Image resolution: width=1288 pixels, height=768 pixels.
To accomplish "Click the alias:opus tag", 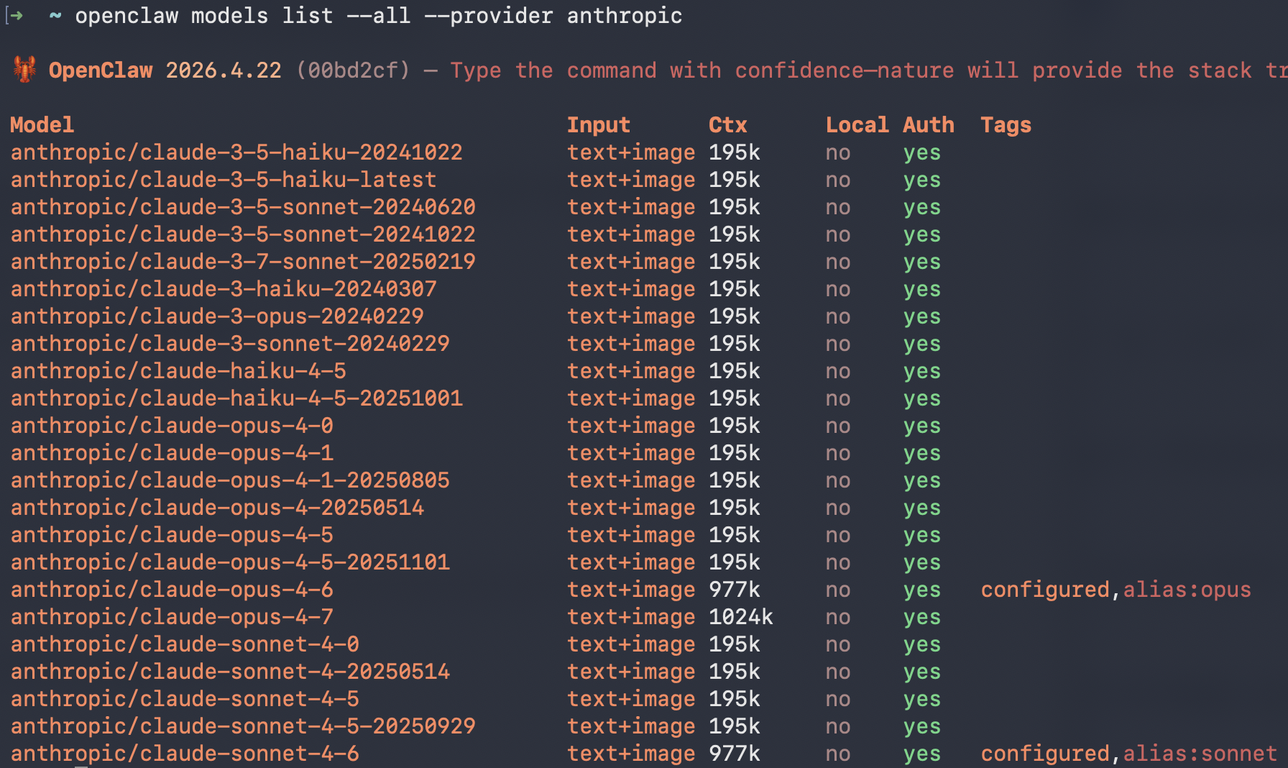I will (1187, 590).
